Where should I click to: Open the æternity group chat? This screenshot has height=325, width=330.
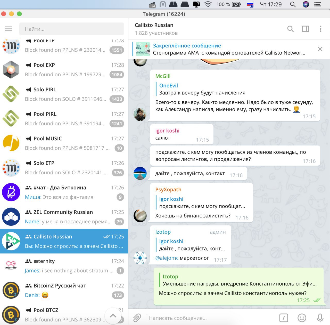coord(64,266)
